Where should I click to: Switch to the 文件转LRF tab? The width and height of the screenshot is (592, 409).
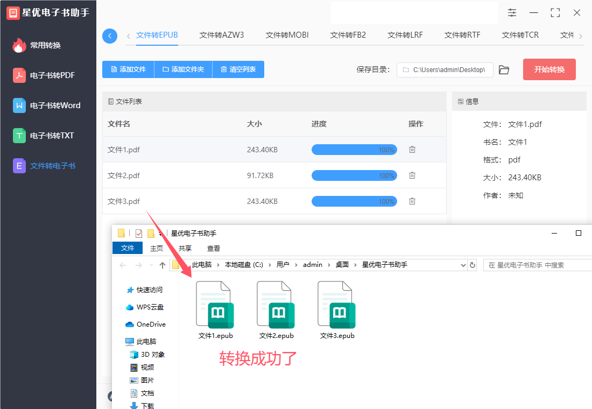point(405,35)
